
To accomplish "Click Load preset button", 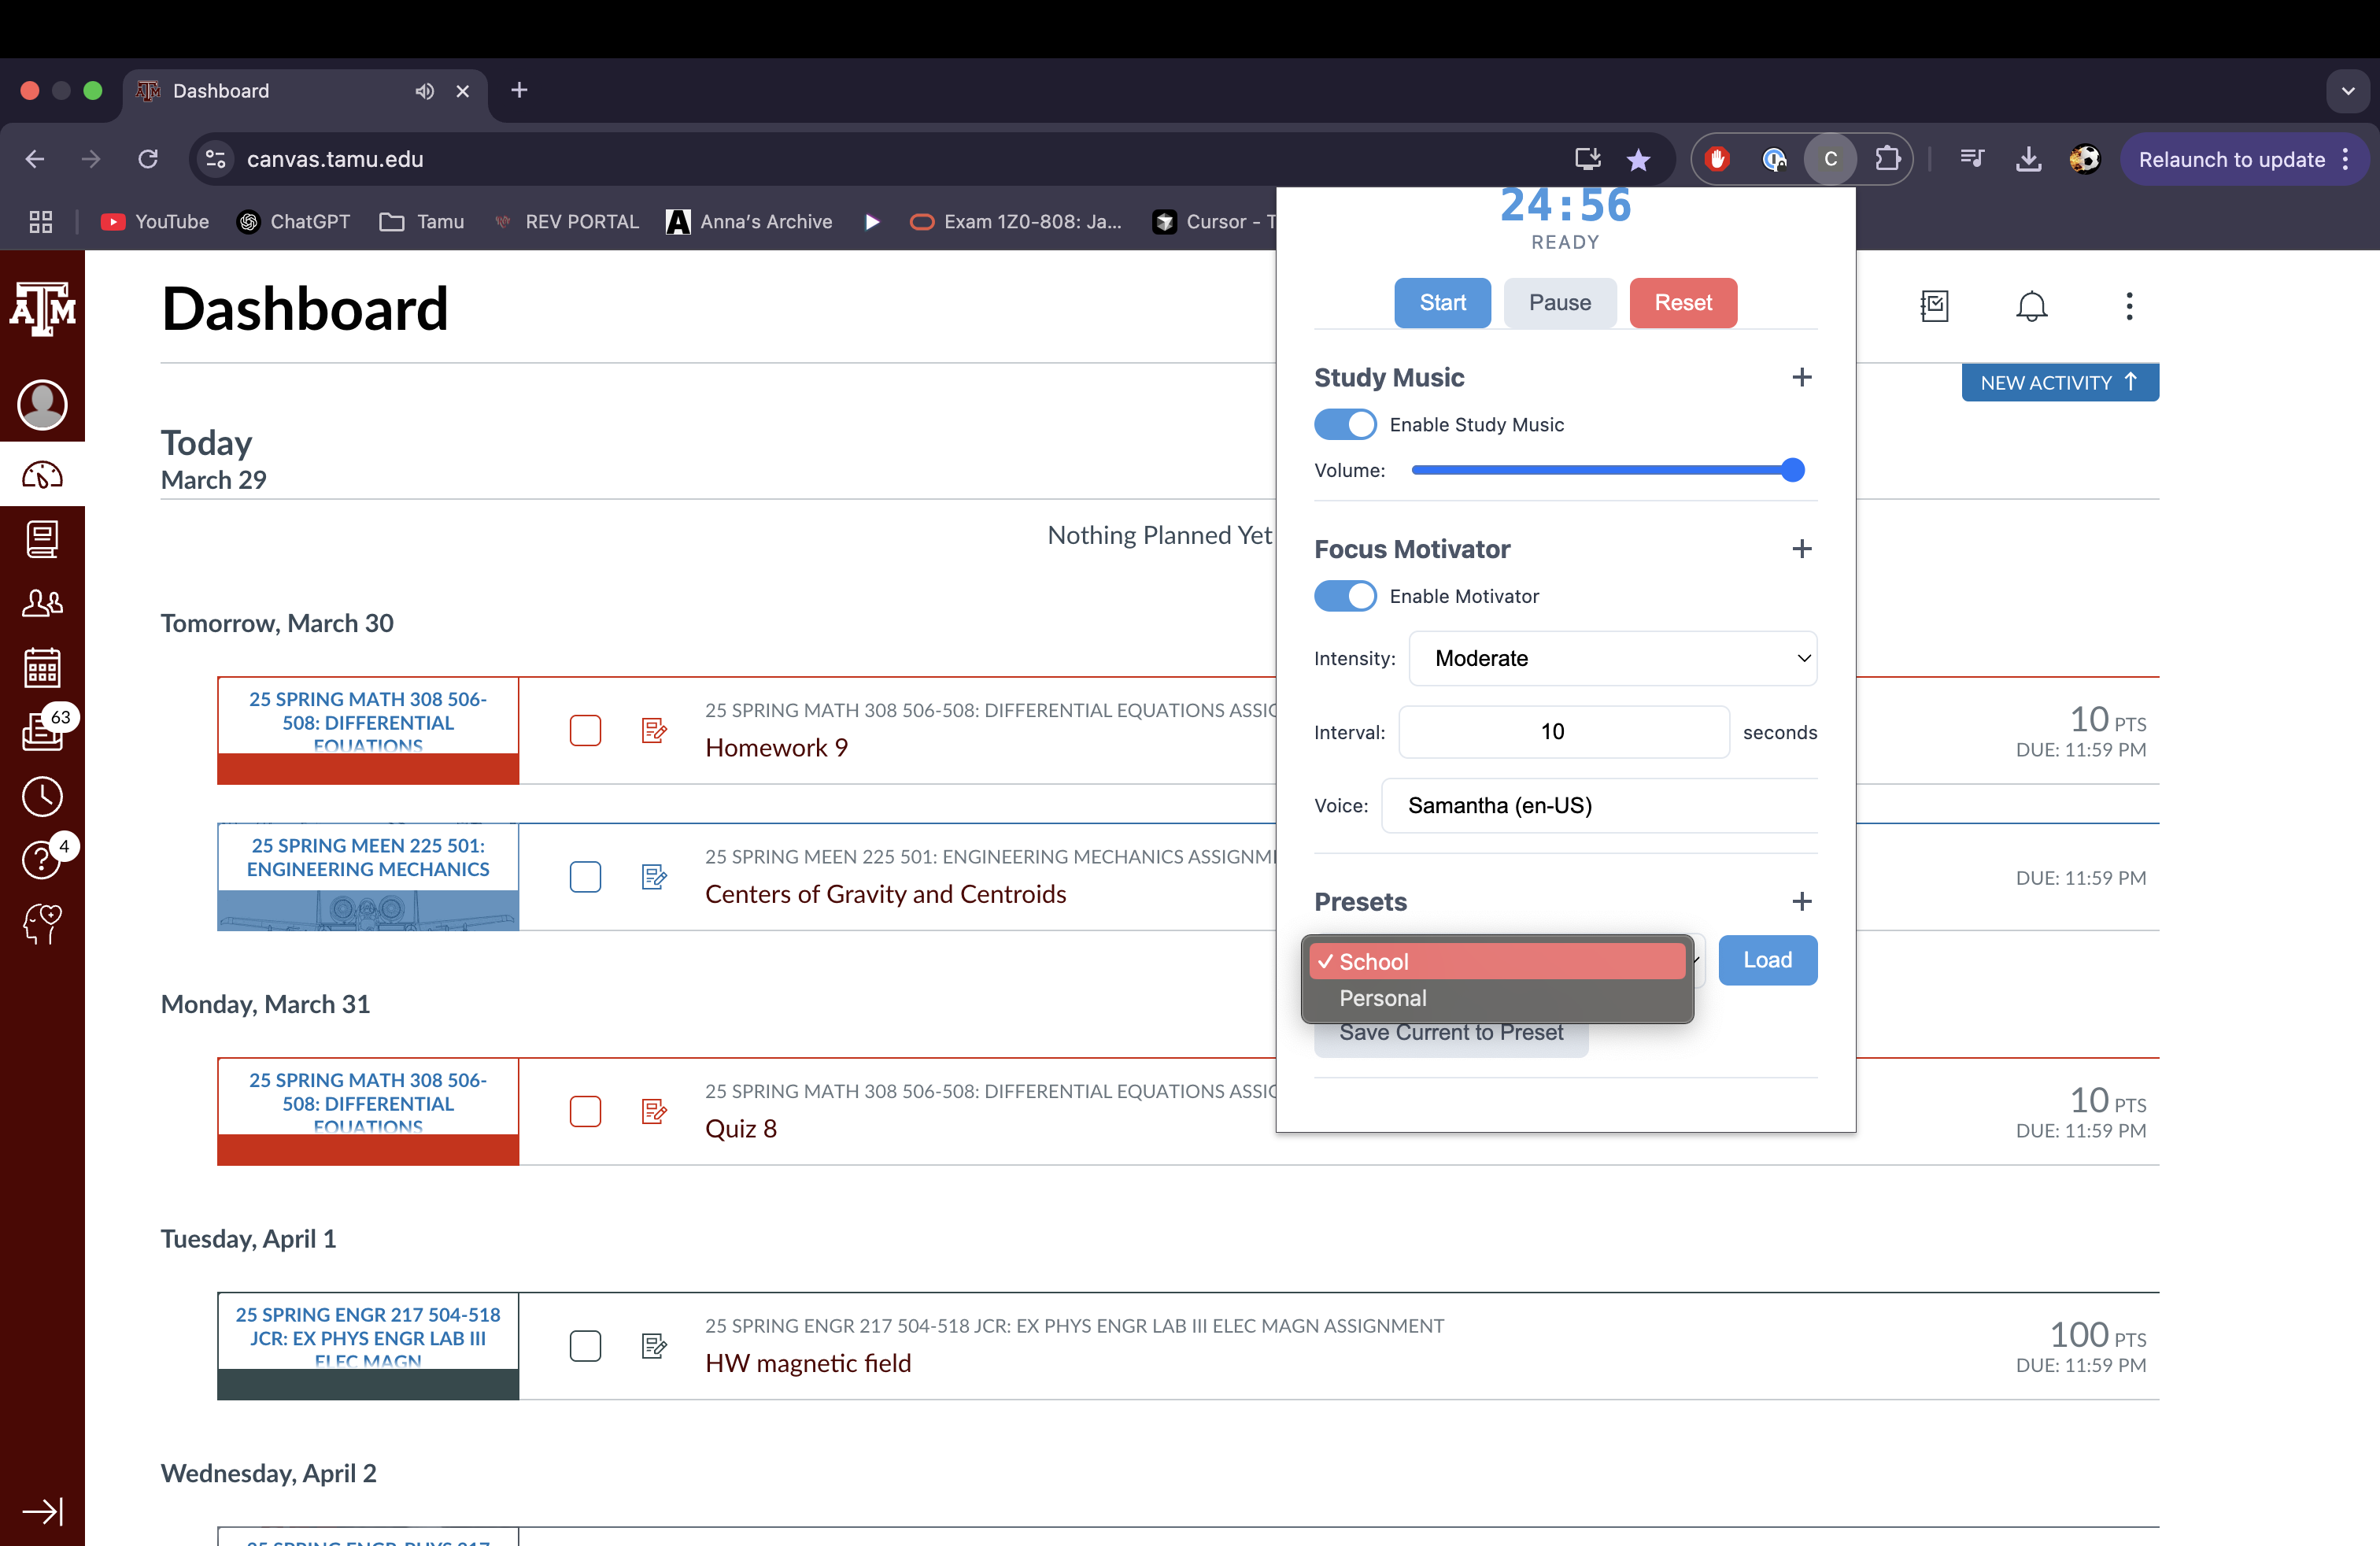I will tap(1767, 960).
